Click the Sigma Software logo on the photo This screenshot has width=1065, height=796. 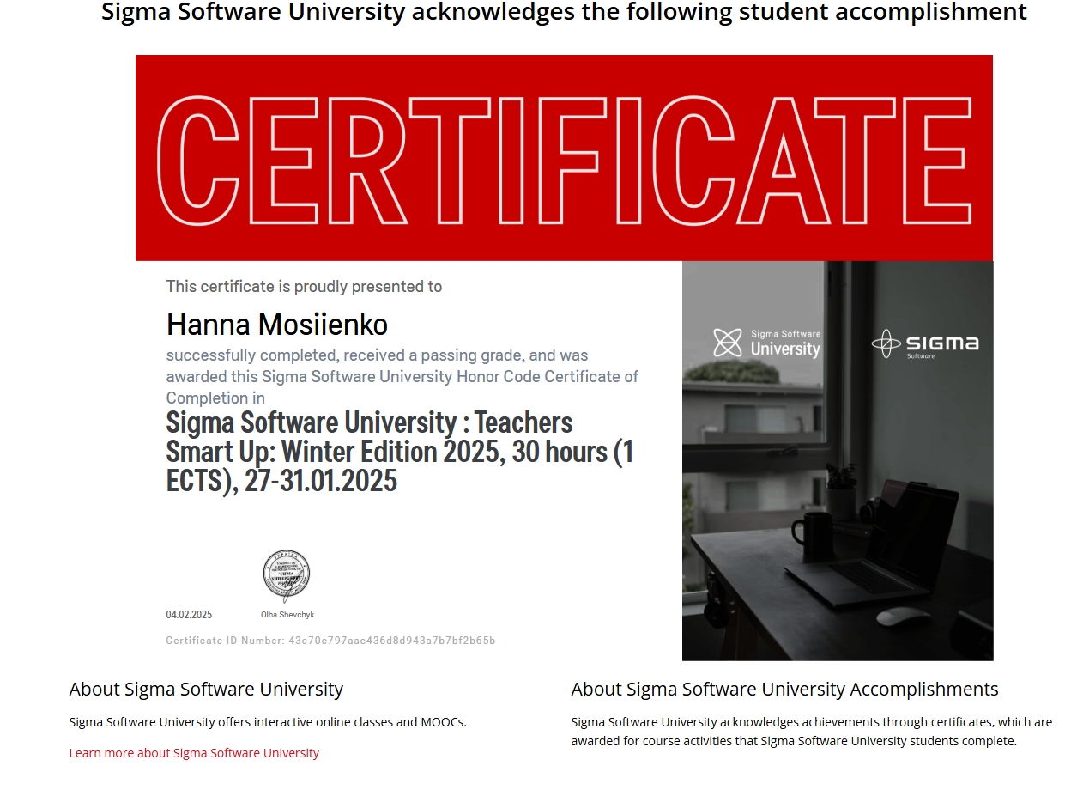pyautogui.click(x=924, y=343)
